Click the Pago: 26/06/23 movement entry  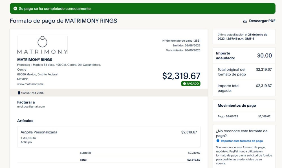[244, 116]
